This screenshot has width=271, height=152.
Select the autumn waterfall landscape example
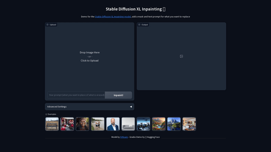[x=159, y=124]
